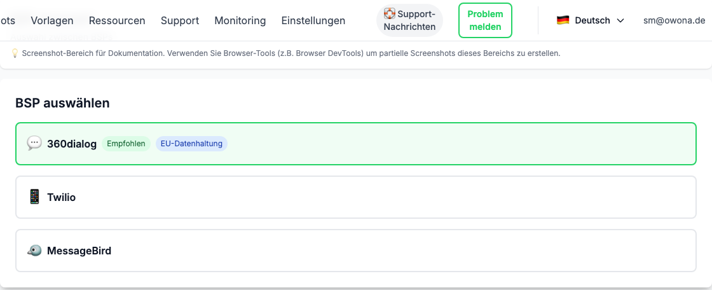Click the German flag icon

tap(563, 20)
